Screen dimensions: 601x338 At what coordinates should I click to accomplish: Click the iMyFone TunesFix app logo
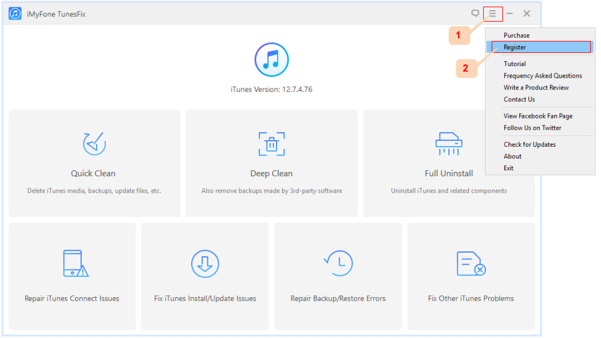pyautogui.click(x=15, y=14)
